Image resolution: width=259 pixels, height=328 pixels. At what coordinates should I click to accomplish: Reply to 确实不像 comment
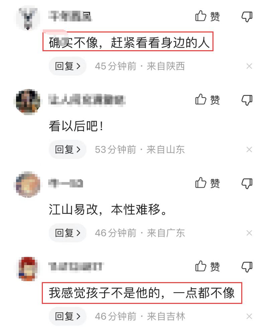coord(68,66)
